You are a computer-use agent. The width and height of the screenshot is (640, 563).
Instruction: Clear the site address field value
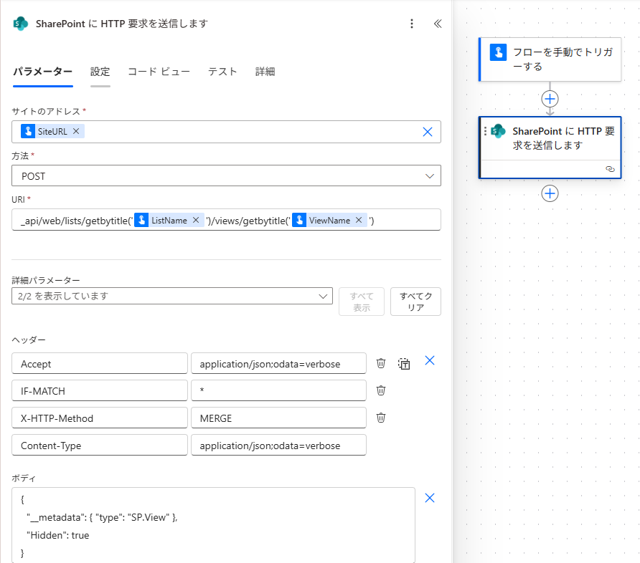tap(428, 132)
